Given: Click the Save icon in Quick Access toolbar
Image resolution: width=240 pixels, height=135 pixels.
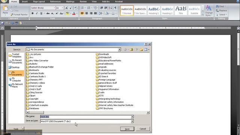Looking at the screenshot, I should (2, 23).
